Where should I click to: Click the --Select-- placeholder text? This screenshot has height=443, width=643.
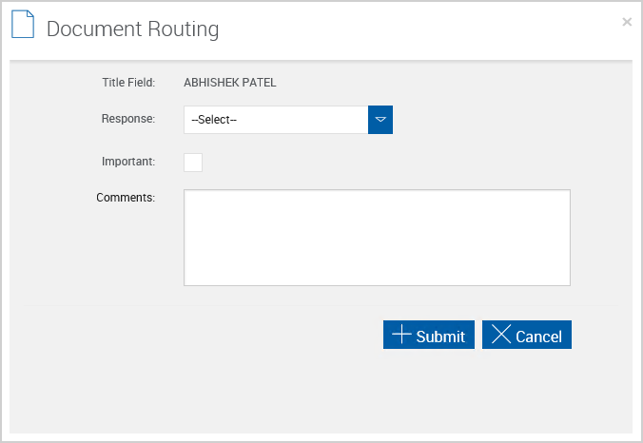coord(214,120)
